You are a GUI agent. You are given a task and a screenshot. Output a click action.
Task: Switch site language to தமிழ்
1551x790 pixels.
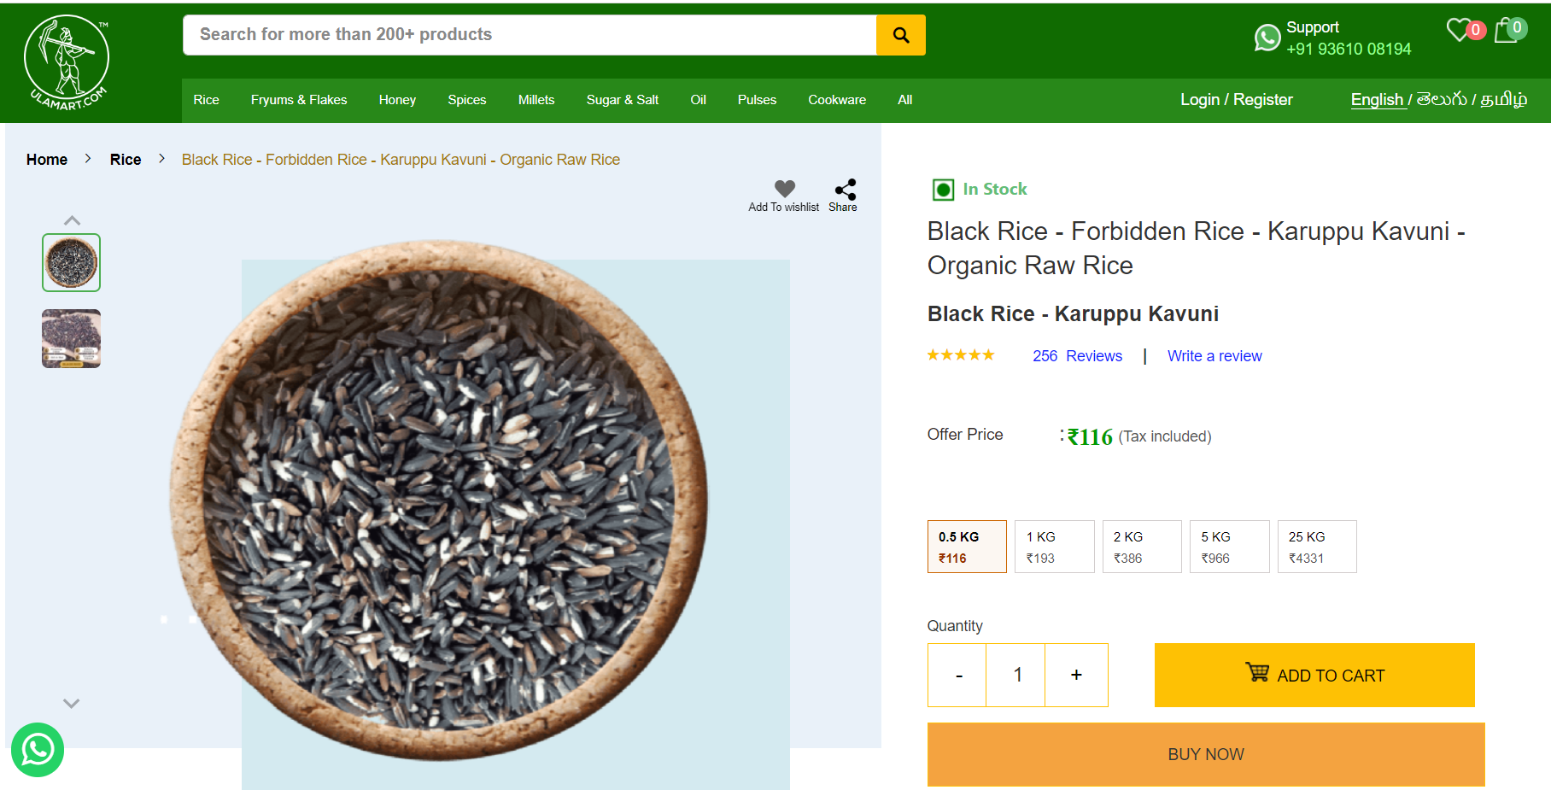point(1505,100)
